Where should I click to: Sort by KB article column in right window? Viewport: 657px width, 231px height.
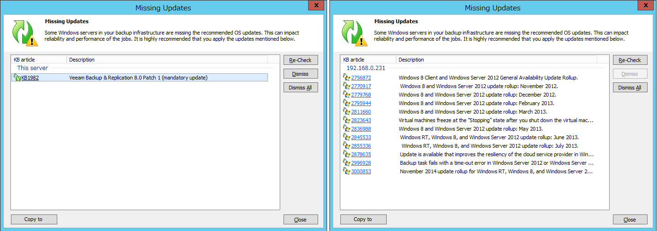coord(368,60)
